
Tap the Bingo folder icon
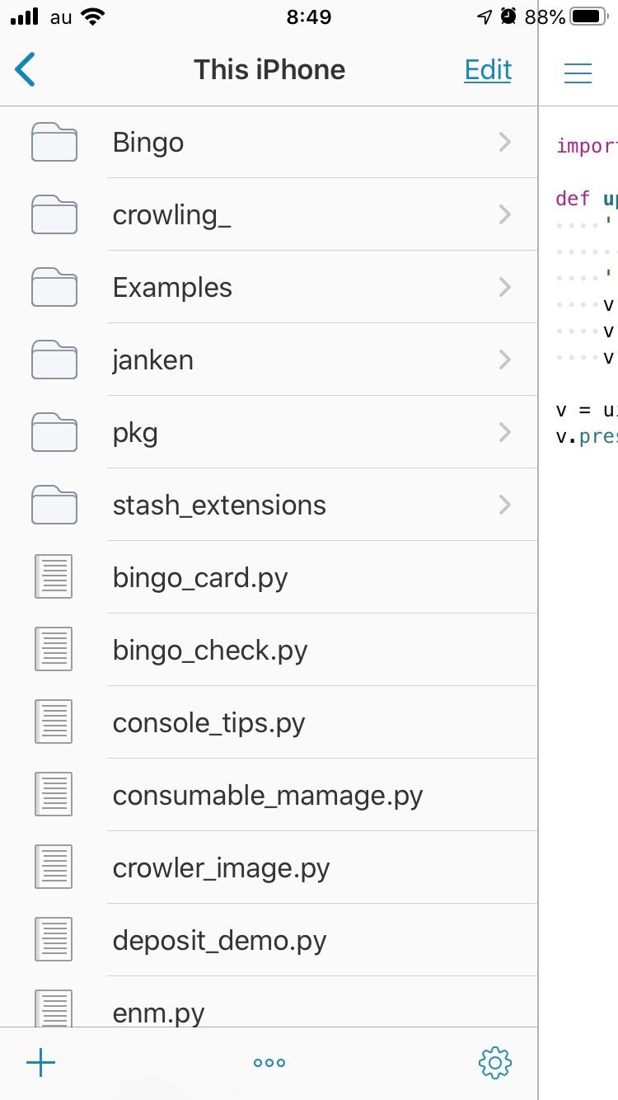pos(54,143)
